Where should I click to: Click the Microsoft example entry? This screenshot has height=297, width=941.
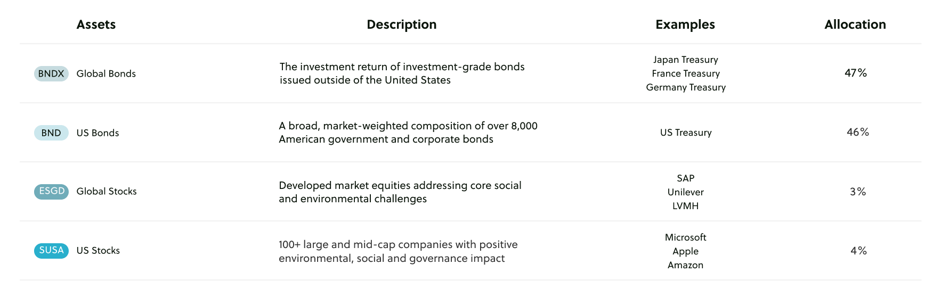685,237
